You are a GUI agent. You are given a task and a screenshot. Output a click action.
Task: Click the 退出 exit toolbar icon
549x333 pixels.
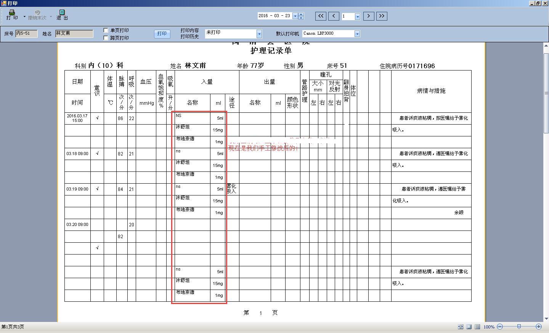click(x=62, y=15)
